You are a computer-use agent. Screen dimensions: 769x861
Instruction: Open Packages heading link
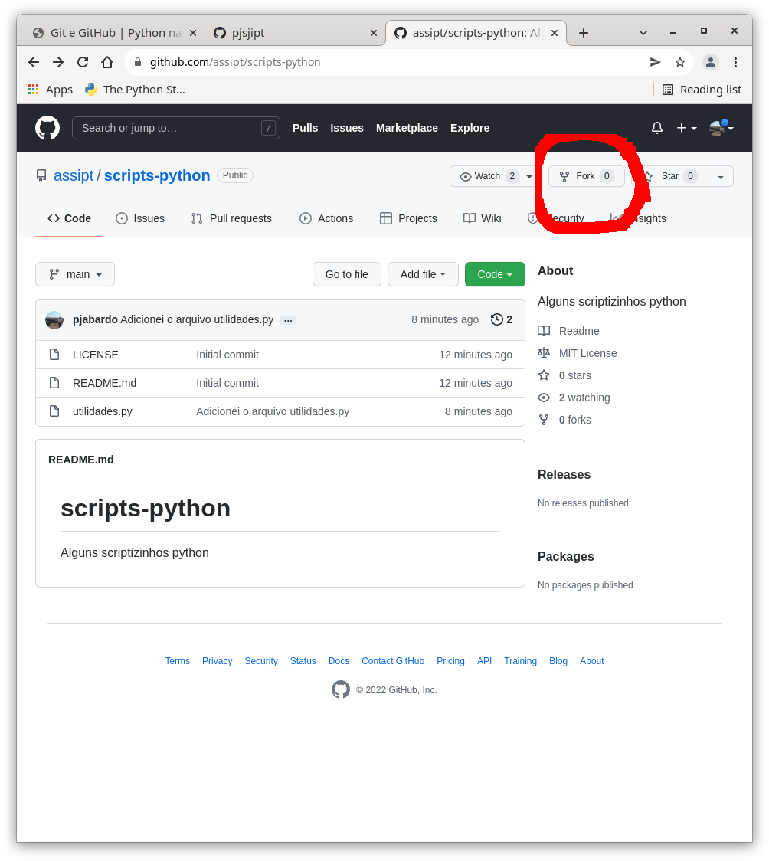coord(565,556)
